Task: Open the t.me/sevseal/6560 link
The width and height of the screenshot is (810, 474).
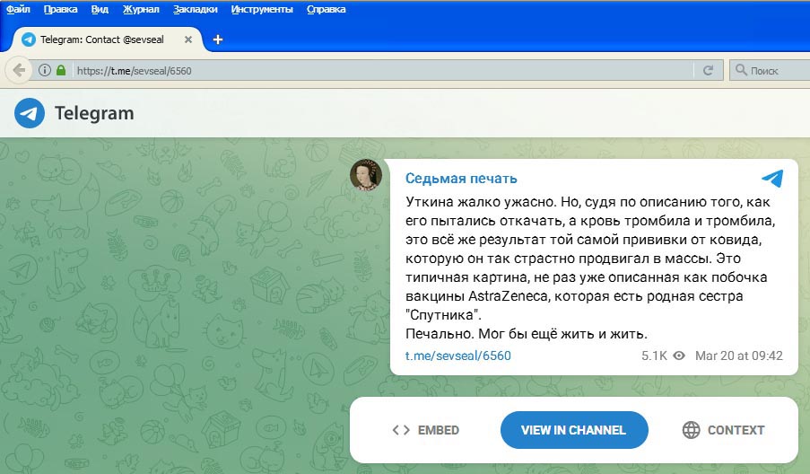Action: point(457,355)
